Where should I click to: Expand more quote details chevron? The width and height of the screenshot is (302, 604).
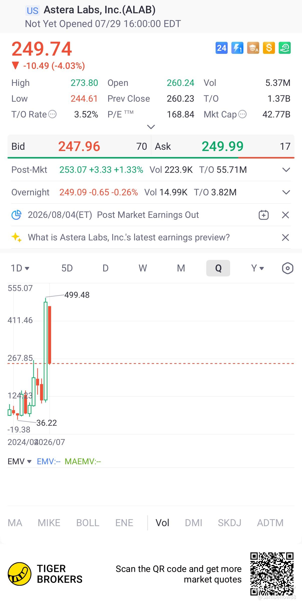click(x=151, y=127)
